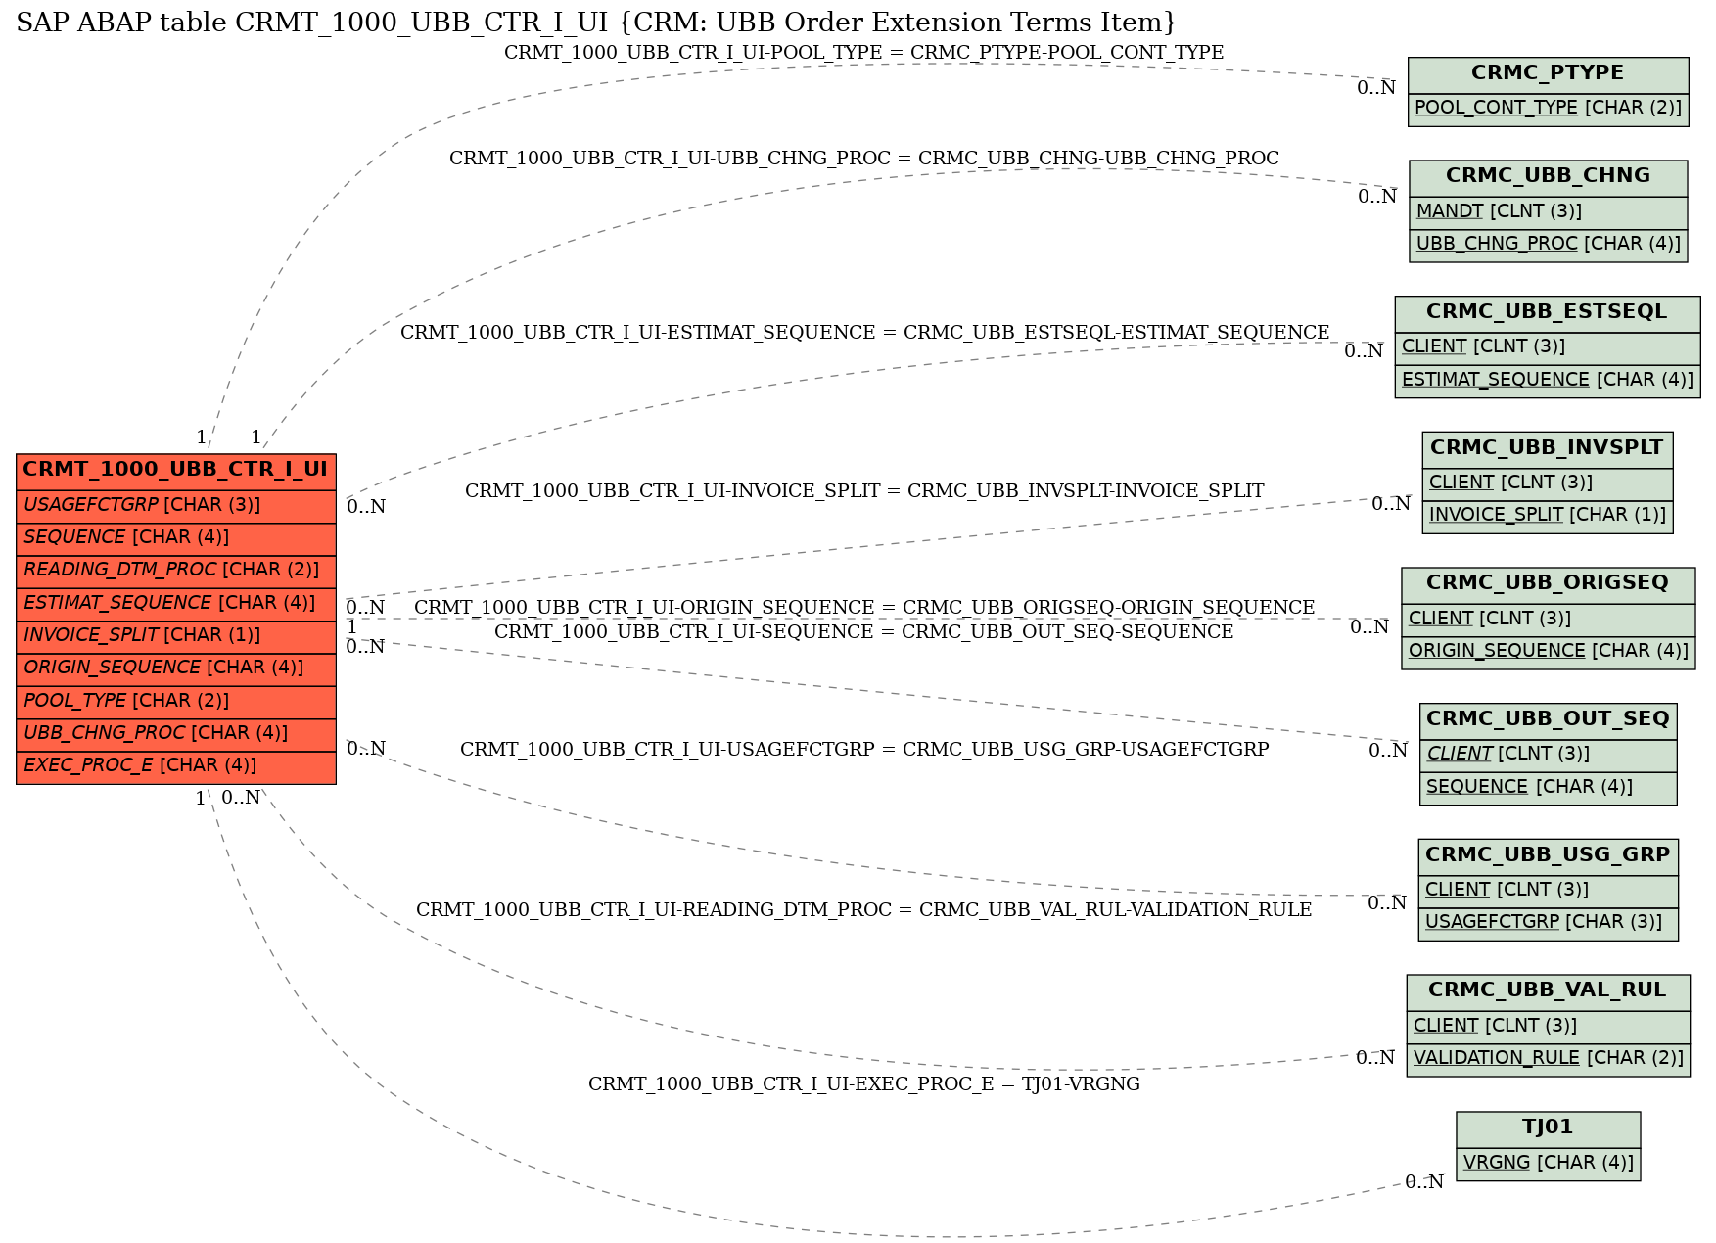Click the 0..N cardinality next to CRMC_UBB_CHNG
The width and height of the screenshot is (1716, 1243).
(1376, 197)
